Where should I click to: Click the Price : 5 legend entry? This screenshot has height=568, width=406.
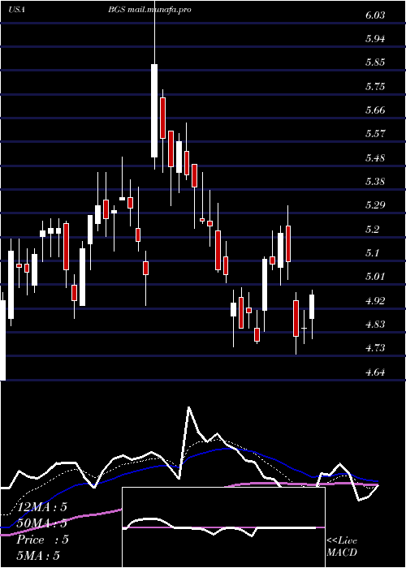[x=42, y=540]
